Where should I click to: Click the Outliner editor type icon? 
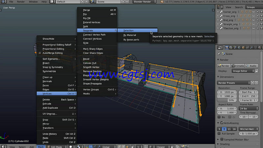coord(220,7)
